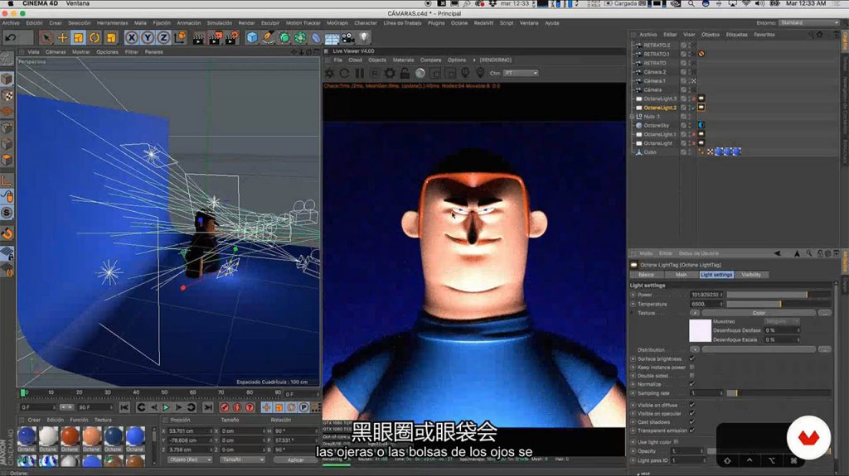Image resolution: width=849 pixels, height=476 pixels.
Task: Click the Position X input field
Action: (x=190, y=431)
